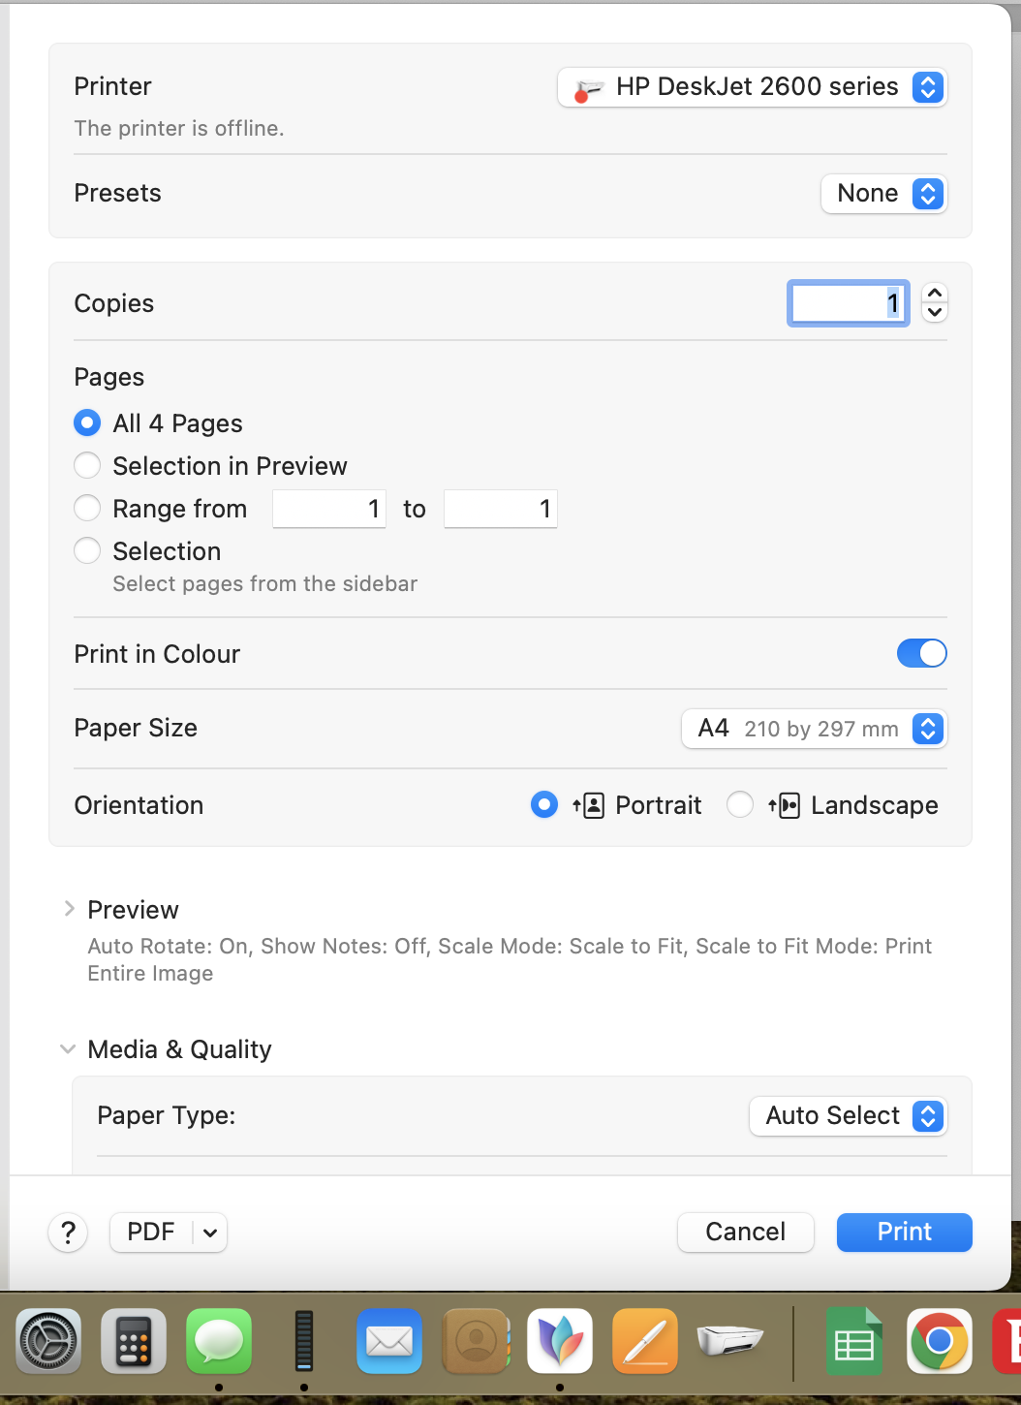The height and width of the screenshot is (1405, 1021).
Task: Open the Printer selection dropdown
Action: (x=752, y=87)
